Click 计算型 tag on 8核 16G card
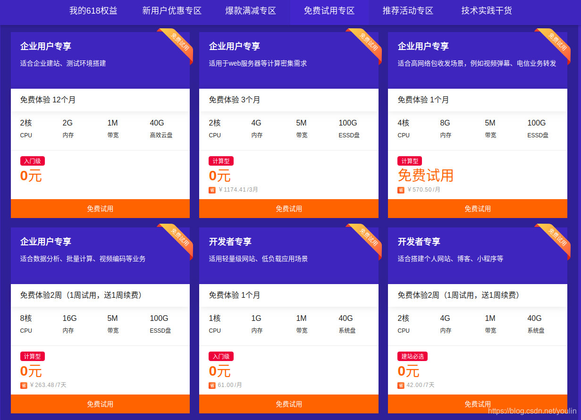Image resolution: width=581 pixels, height=420 pixels. point(33,356)
